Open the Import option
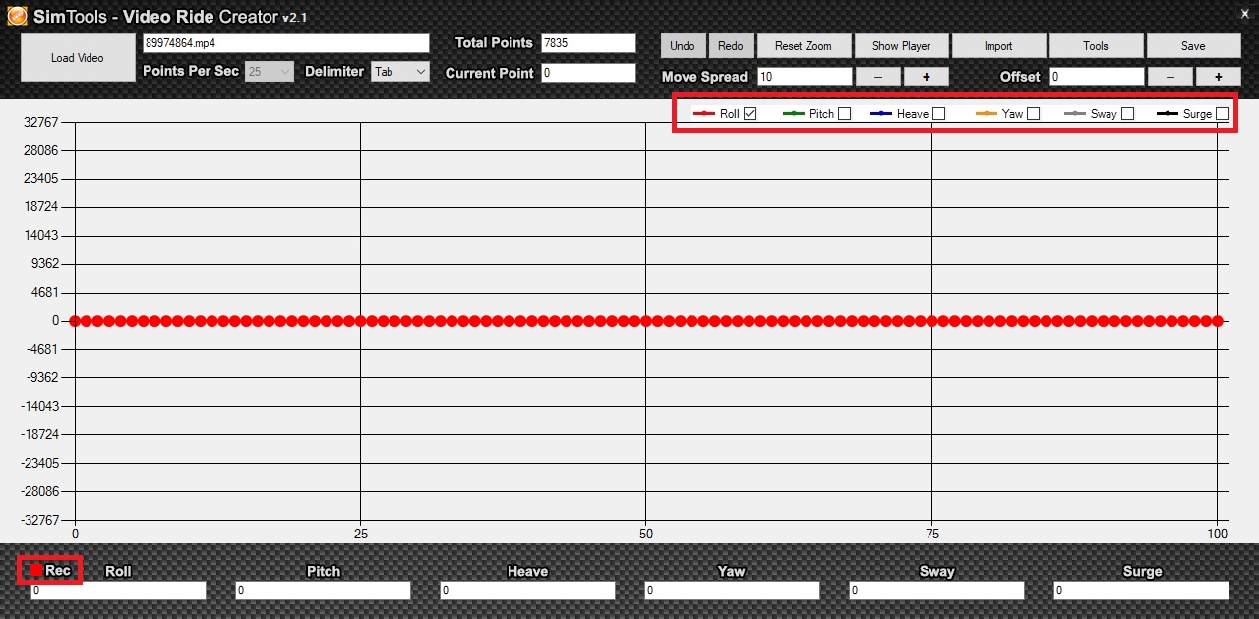 pyautogui.click(x=998, y=46)
